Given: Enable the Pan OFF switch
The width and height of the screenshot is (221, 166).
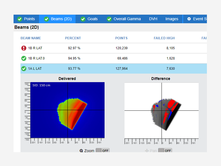Looking at the screenshot, I should (165, 151).
